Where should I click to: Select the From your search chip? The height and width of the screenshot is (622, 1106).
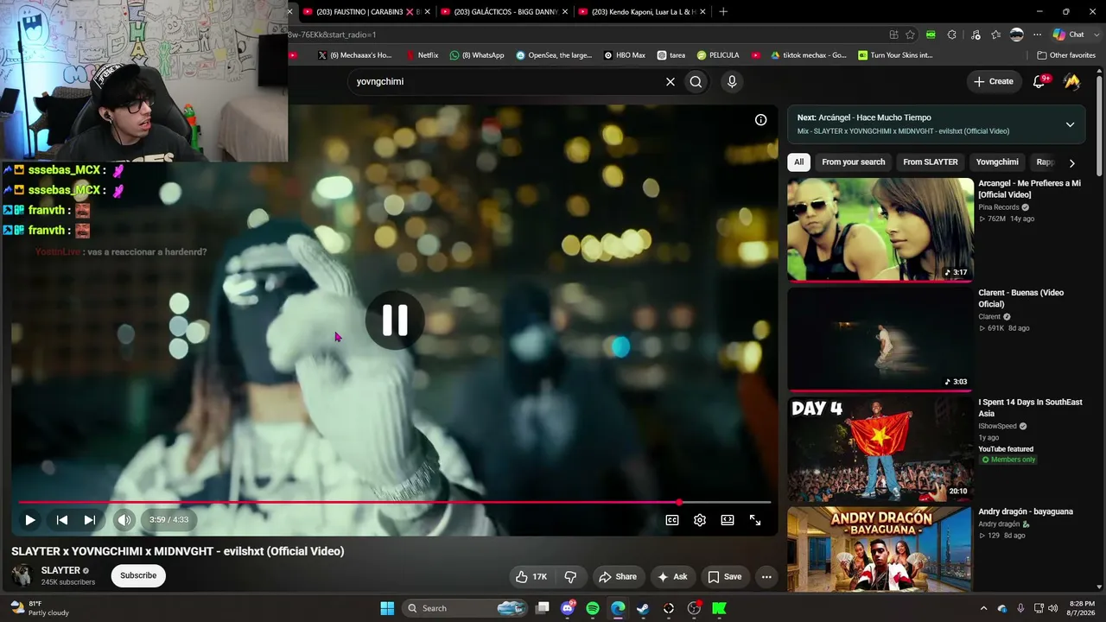point(854,162)
